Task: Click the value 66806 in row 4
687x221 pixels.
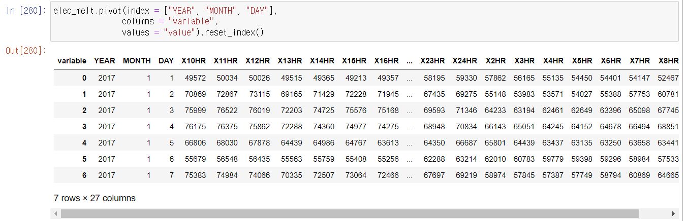Action: click(196, 142)
